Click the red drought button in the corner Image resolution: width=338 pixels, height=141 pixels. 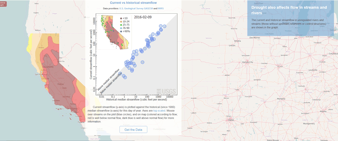[3, 4]
